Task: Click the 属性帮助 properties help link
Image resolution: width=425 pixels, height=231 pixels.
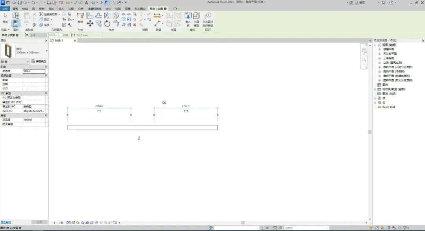Action: (x=6, y=222)
